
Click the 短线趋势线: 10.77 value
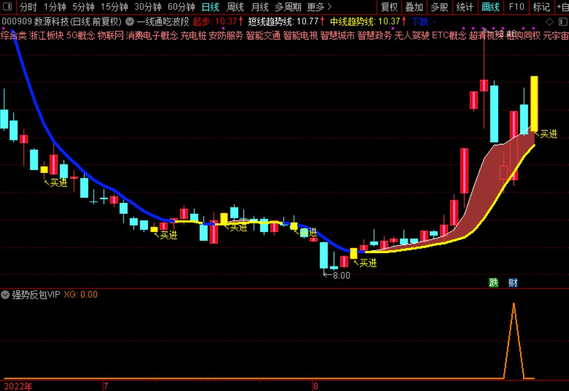point(286,22)
